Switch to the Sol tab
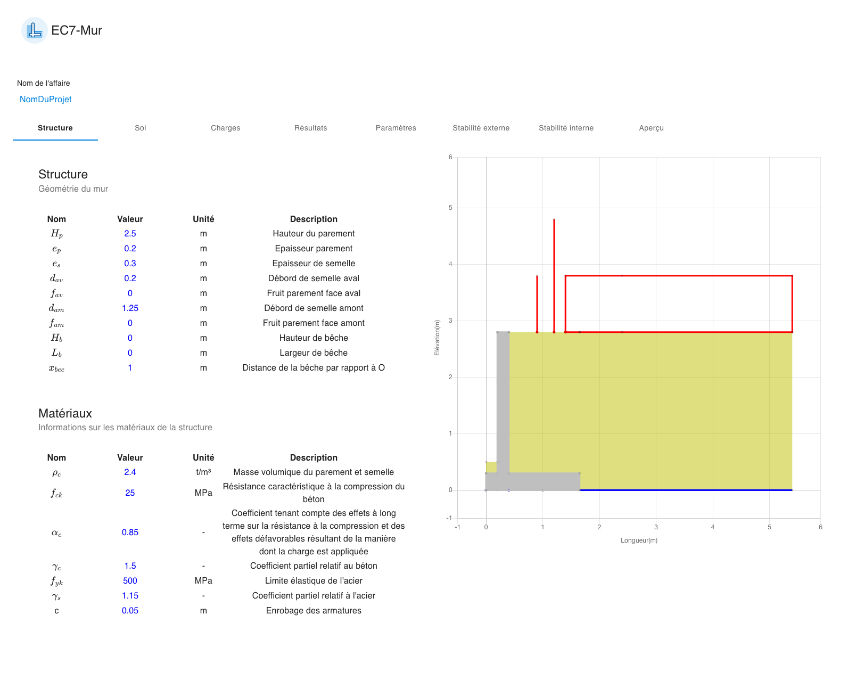The height and width of the screenshot is (680, 856). point(141,128)
